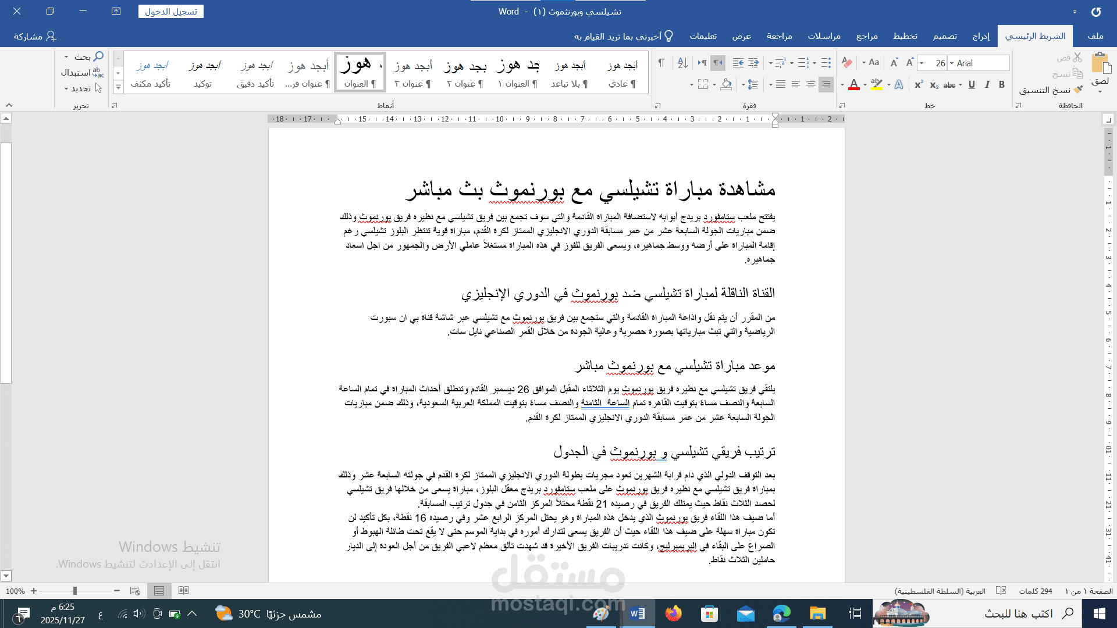The width and height of the screenshot is (1117, 628).
Task: Open File Explorer from the taskbar
Action: point(817,613)
